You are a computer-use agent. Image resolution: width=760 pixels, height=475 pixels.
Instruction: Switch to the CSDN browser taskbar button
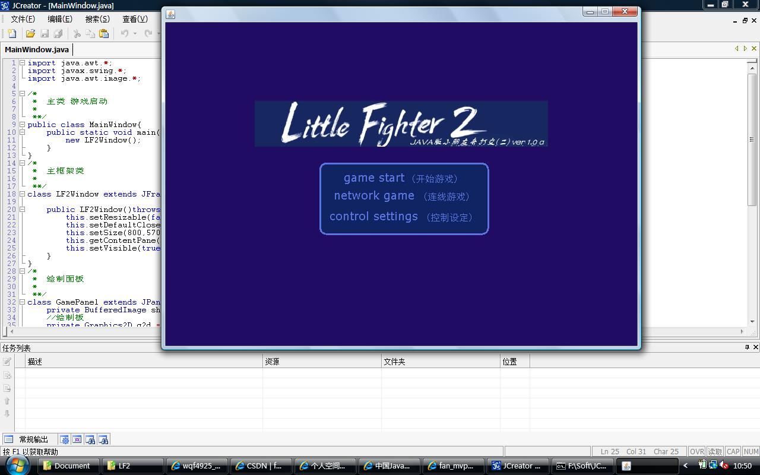pos(261,466)
